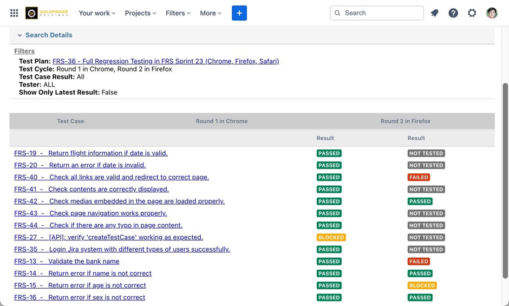The image size is (509, 306).
Task: Open the Projects dropdown menu
Action: point(140,13)
